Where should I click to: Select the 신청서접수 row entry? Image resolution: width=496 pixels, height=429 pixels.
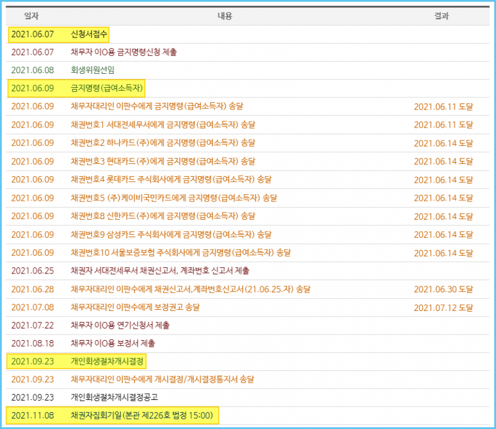point(89,34)
